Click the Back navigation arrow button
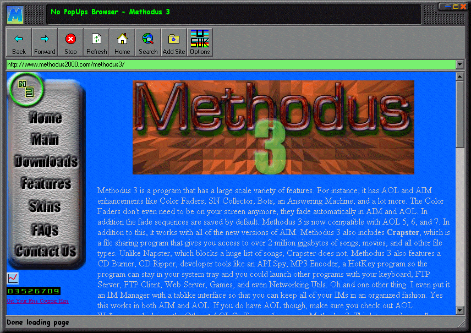 [19, 42]
